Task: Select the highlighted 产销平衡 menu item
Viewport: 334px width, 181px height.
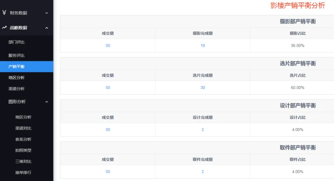Action: click(16, 66)
